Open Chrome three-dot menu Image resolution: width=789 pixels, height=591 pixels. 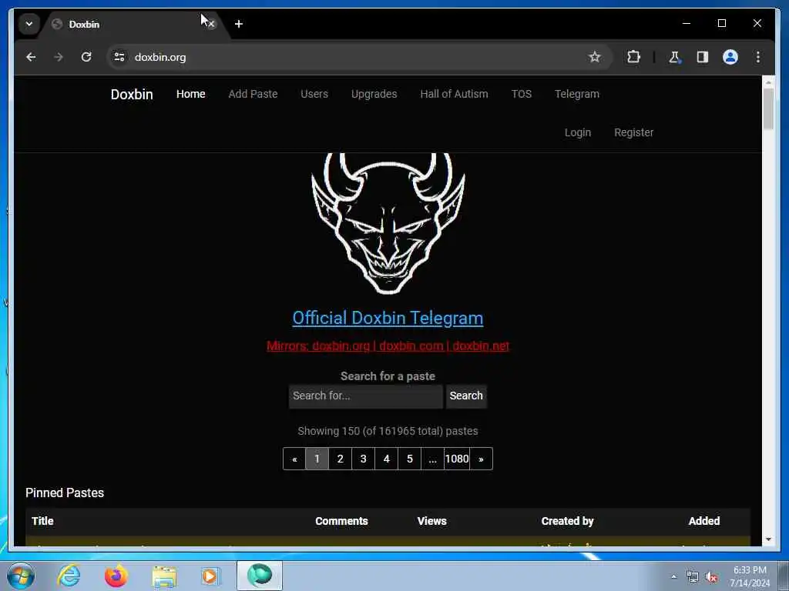click(x=758, y=57)
